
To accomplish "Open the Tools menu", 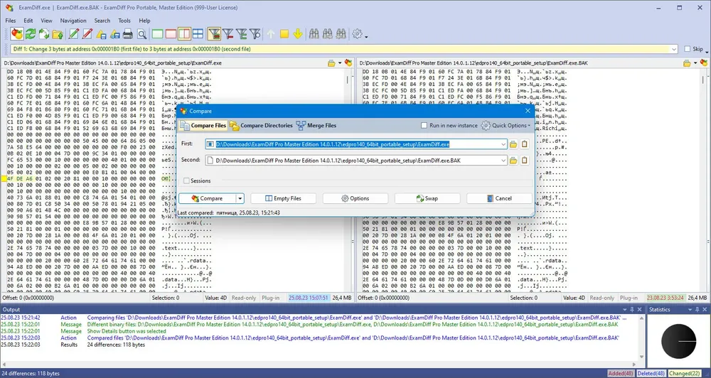I will pos(124,21).
